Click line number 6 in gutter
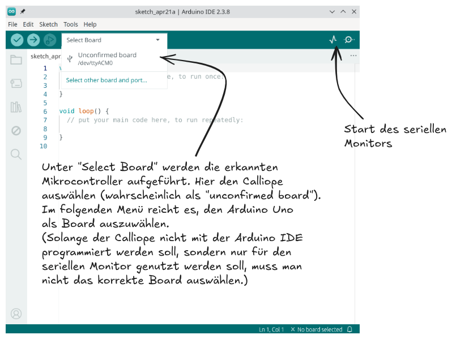 click(45, 111)
